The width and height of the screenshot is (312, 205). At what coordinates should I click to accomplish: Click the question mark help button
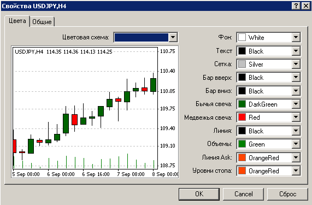pos(296,6)
